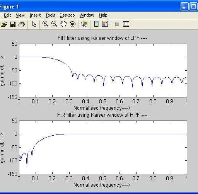This screenshot has width=198, height=194.
Task: Activate the Zoom In magnifier tool
Action: [45, 24]
